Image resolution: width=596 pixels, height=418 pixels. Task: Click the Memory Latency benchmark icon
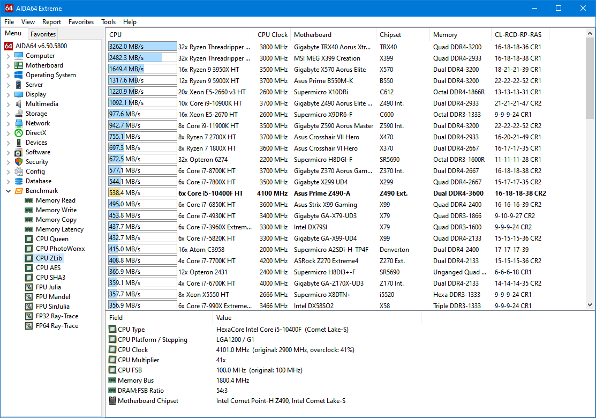[x=29, y=229]
